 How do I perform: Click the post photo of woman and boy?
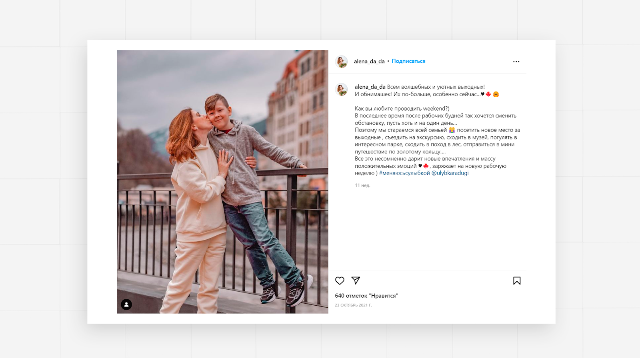tap(222, 182)
